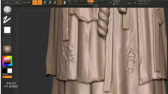The width and height of the screenshot is (168, 94).
Task: Click the gradient label under color picker
Action: pos(4,67)
